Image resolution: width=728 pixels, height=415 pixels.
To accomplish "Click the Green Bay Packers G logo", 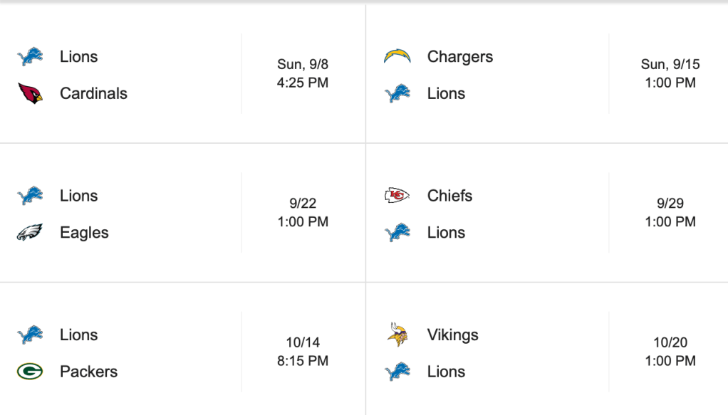I will pos(30,372).
